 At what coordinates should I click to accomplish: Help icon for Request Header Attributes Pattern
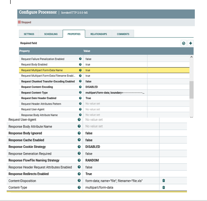[80, 104]
